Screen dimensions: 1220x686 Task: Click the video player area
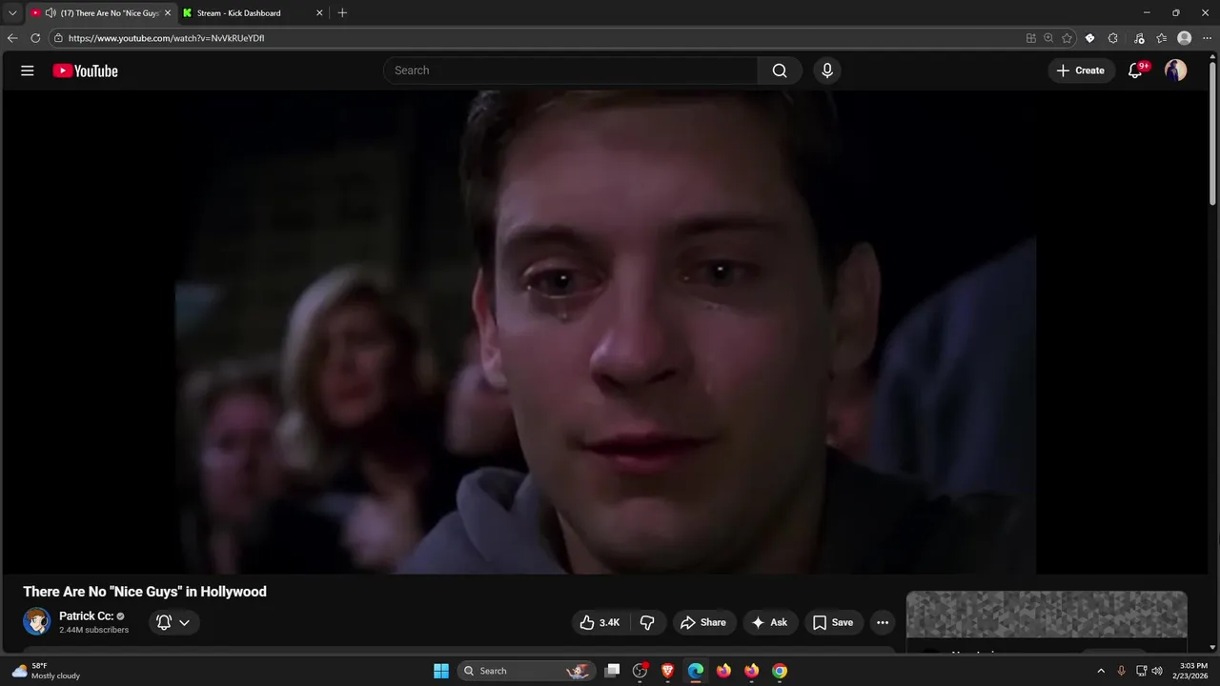point(605,332)
